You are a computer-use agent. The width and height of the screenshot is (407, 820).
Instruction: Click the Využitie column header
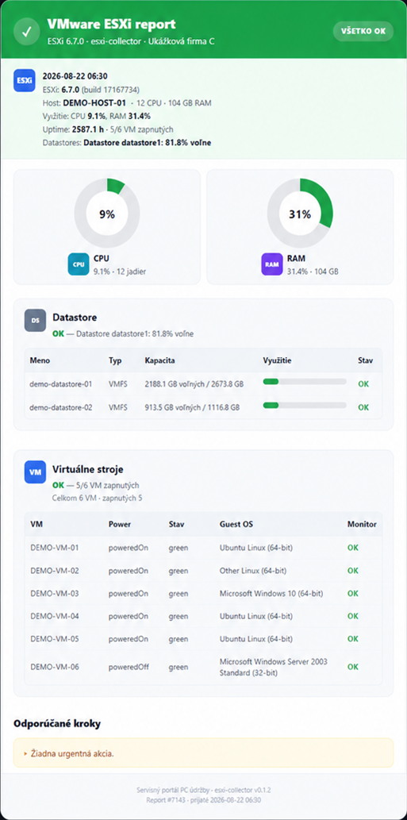click(x=278, y=360)
